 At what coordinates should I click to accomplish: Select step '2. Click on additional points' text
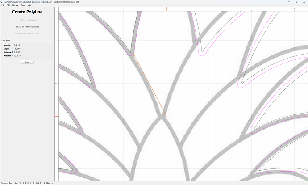27,27
